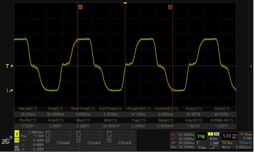Screen dimensions: 254x152
Task: Select the yellow channel 1 indicator
Action: pos(17,134)
